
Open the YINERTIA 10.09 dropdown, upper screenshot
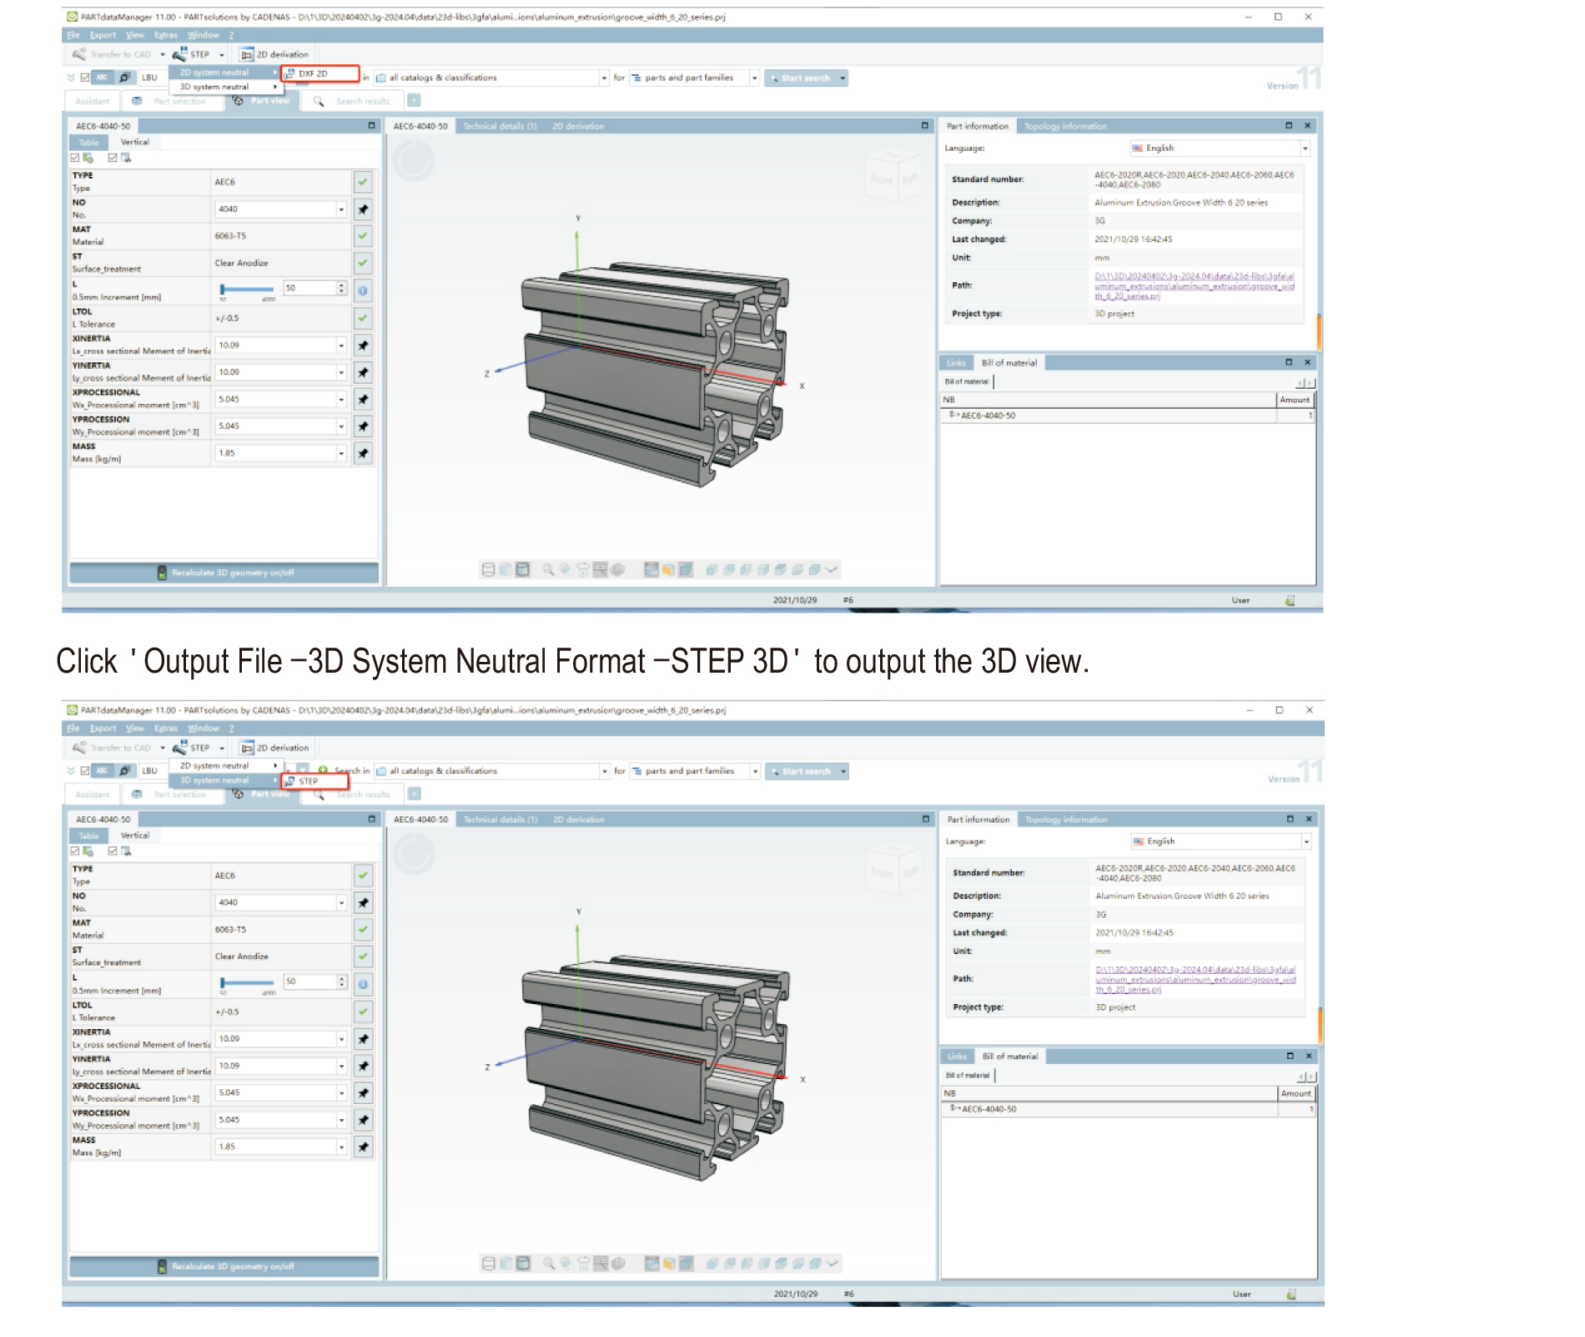pos(341,372)
